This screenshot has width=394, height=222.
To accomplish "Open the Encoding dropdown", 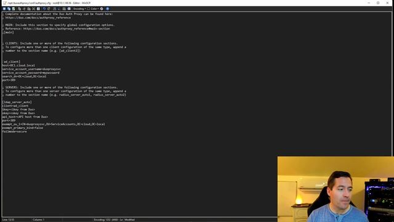I will coord(79,9).
